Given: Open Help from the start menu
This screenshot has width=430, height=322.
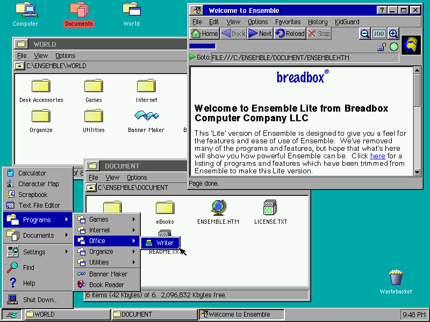Looking at the screenshot, I should 38,283.
